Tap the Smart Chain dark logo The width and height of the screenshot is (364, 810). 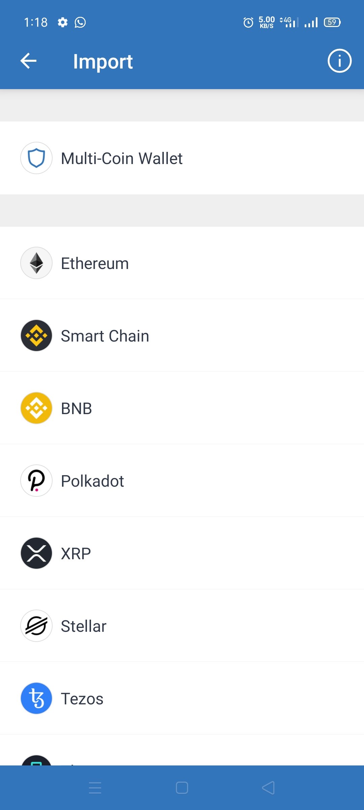tap(36, 335)
